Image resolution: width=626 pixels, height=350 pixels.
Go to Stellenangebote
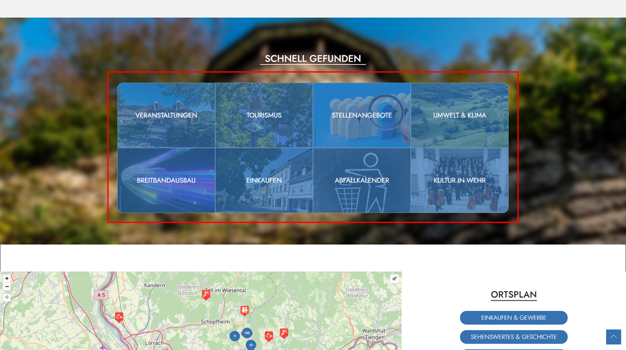tap(362, 115)
